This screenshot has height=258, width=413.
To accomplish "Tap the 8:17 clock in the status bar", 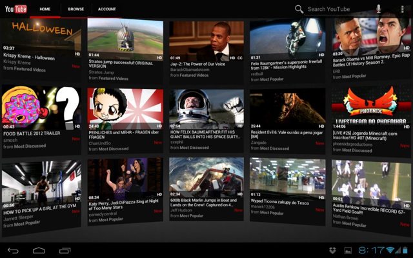I will 372,250.
